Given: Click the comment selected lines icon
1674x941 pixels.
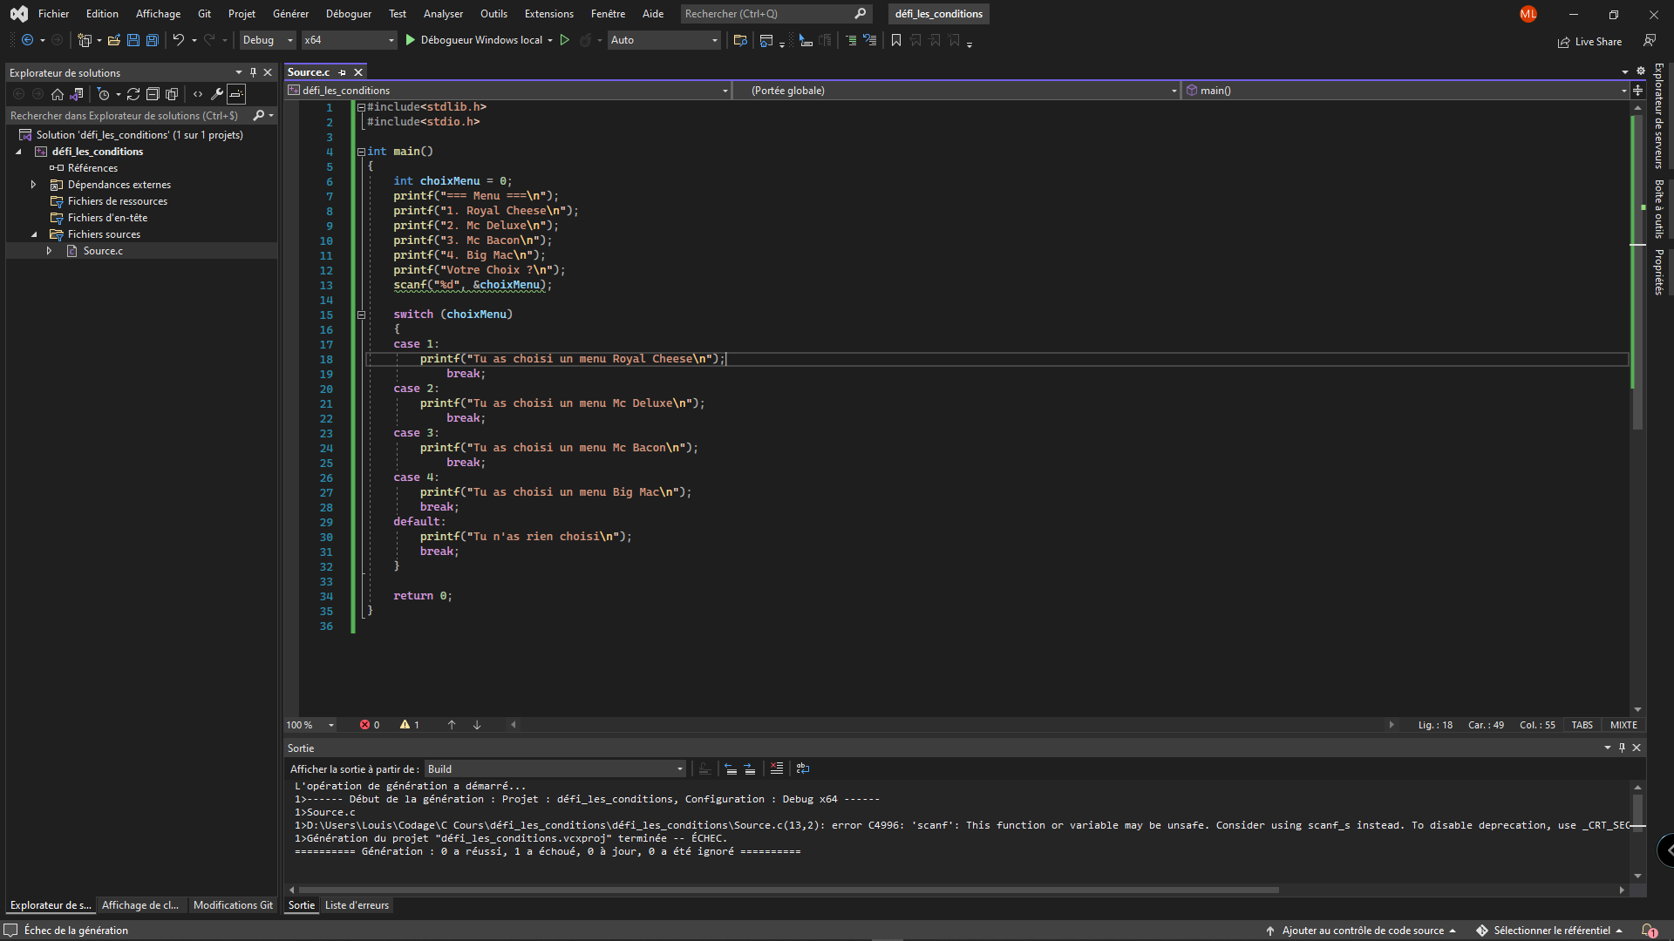Looking at the screenshot, I should [851, 40].
